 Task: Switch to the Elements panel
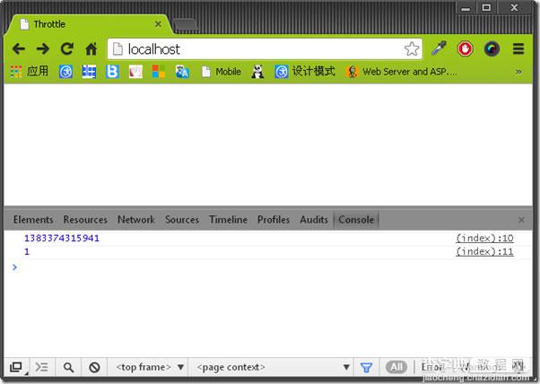click(33, 220)
